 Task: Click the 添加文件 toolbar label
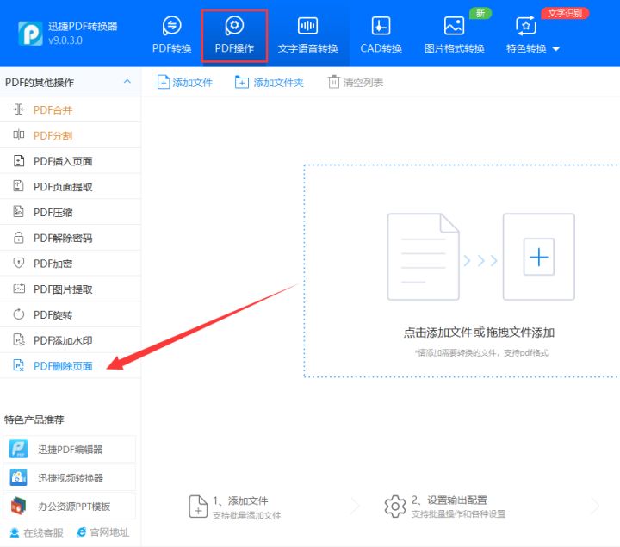tap(193, 83)
